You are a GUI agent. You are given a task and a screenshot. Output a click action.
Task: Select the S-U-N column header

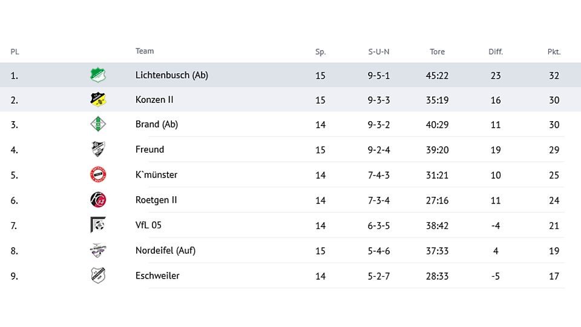click(x=379, y=52)
